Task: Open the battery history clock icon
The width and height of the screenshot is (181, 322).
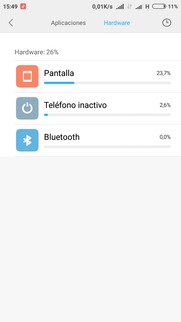Action: coord(167,23)
